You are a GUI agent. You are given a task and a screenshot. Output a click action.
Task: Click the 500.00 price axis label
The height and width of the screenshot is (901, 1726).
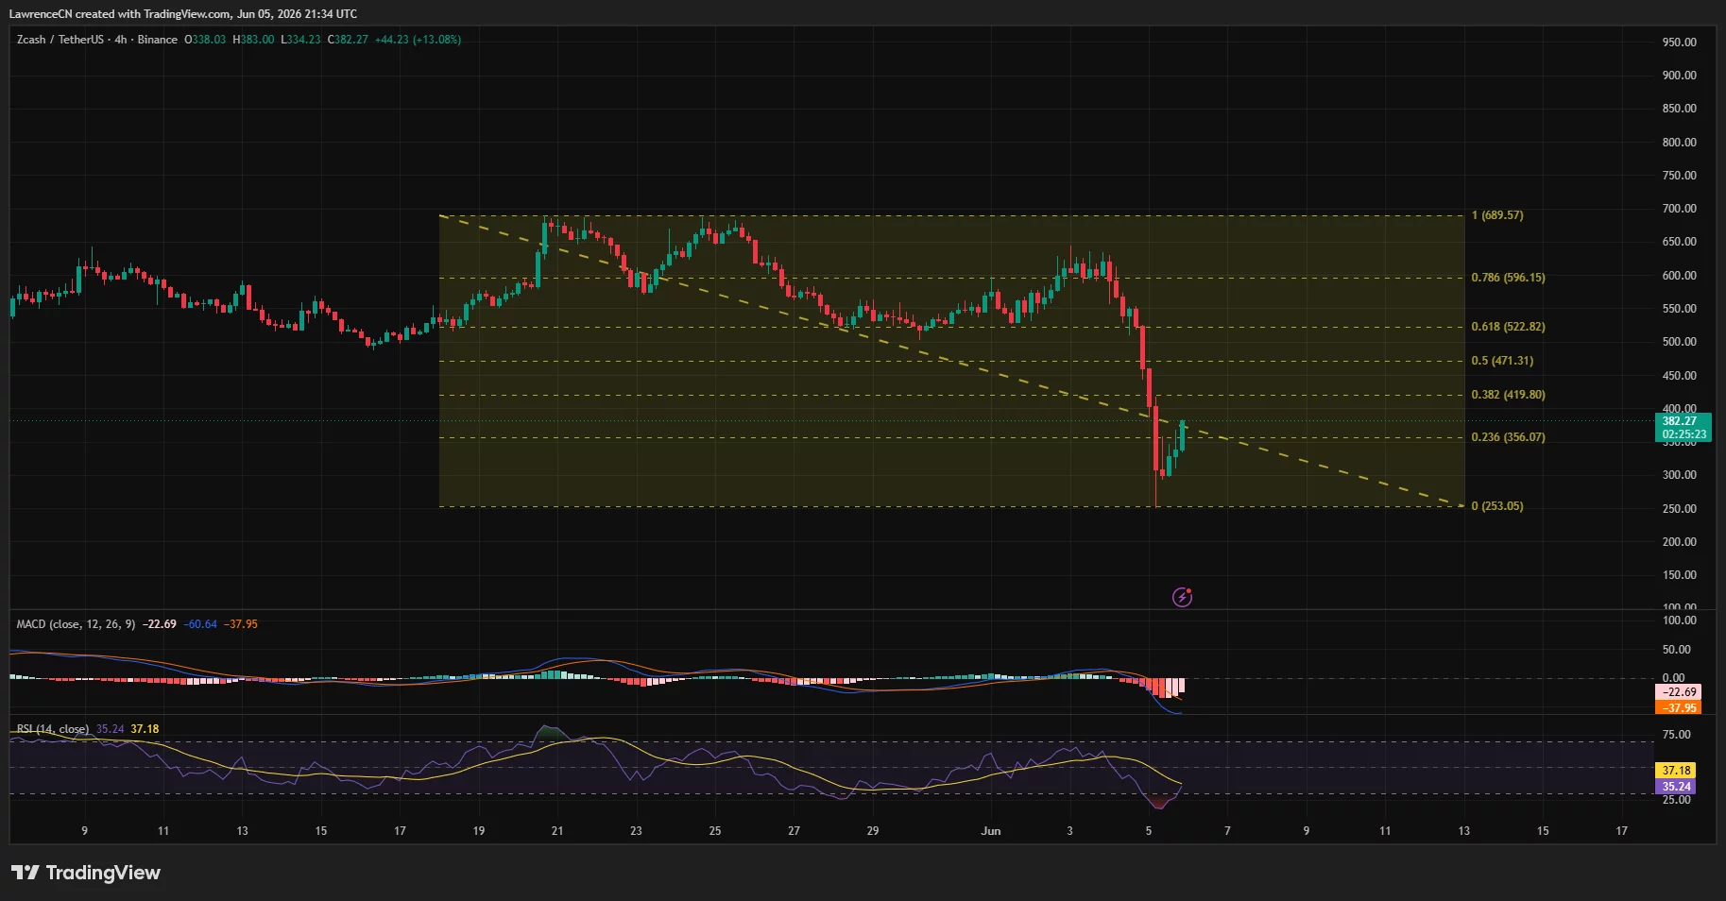point(1680,342)
